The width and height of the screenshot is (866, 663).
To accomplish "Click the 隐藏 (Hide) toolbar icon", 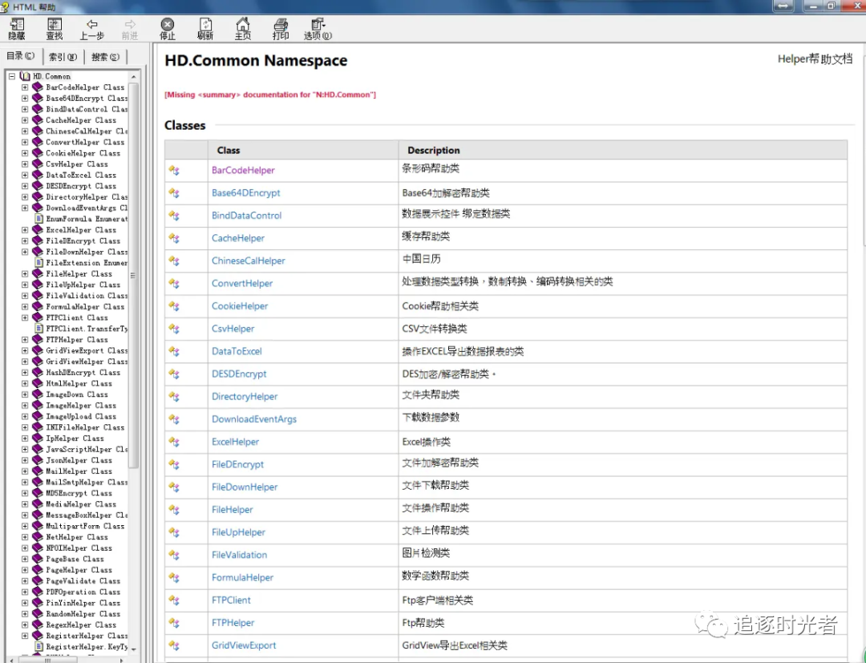I will pyautogui.click(x=17, y=25).
